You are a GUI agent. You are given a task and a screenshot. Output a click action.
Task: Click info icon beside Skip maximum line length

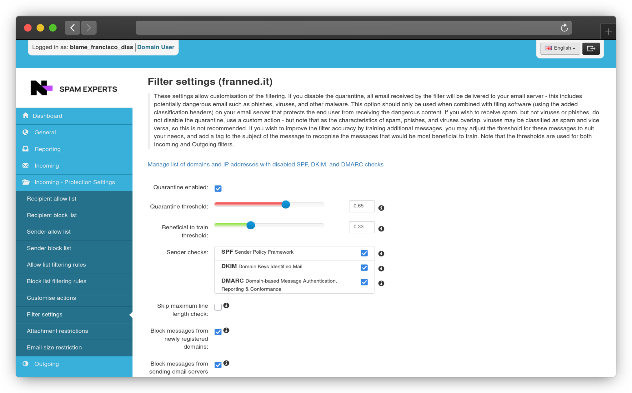[x=226, y=306]
